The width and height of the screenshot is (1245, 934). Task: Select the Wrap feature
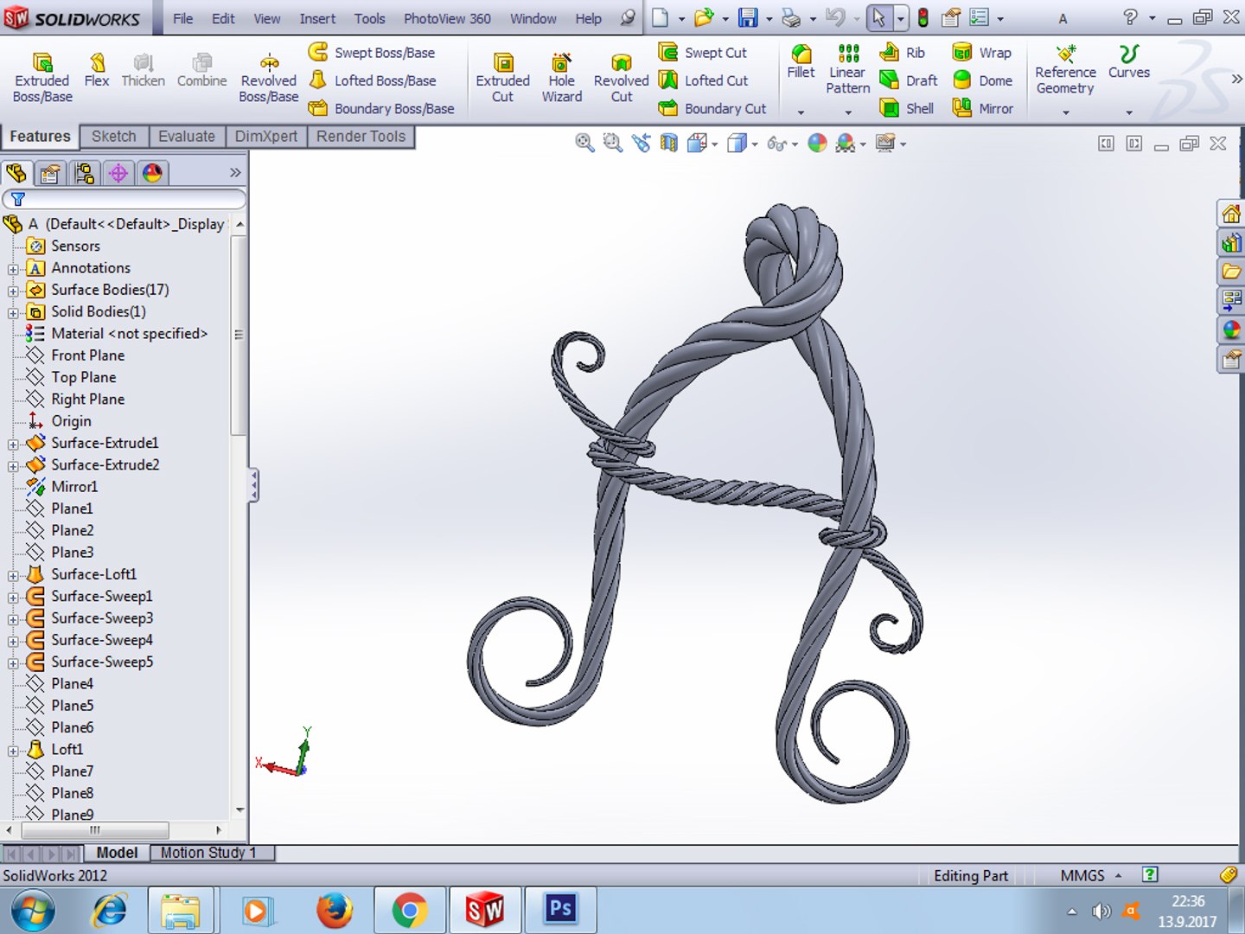[x=981, y=53]
